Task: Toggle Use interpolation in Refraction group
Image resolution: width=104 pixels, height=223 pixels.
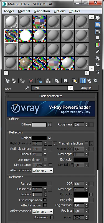Action: (45, 200)
